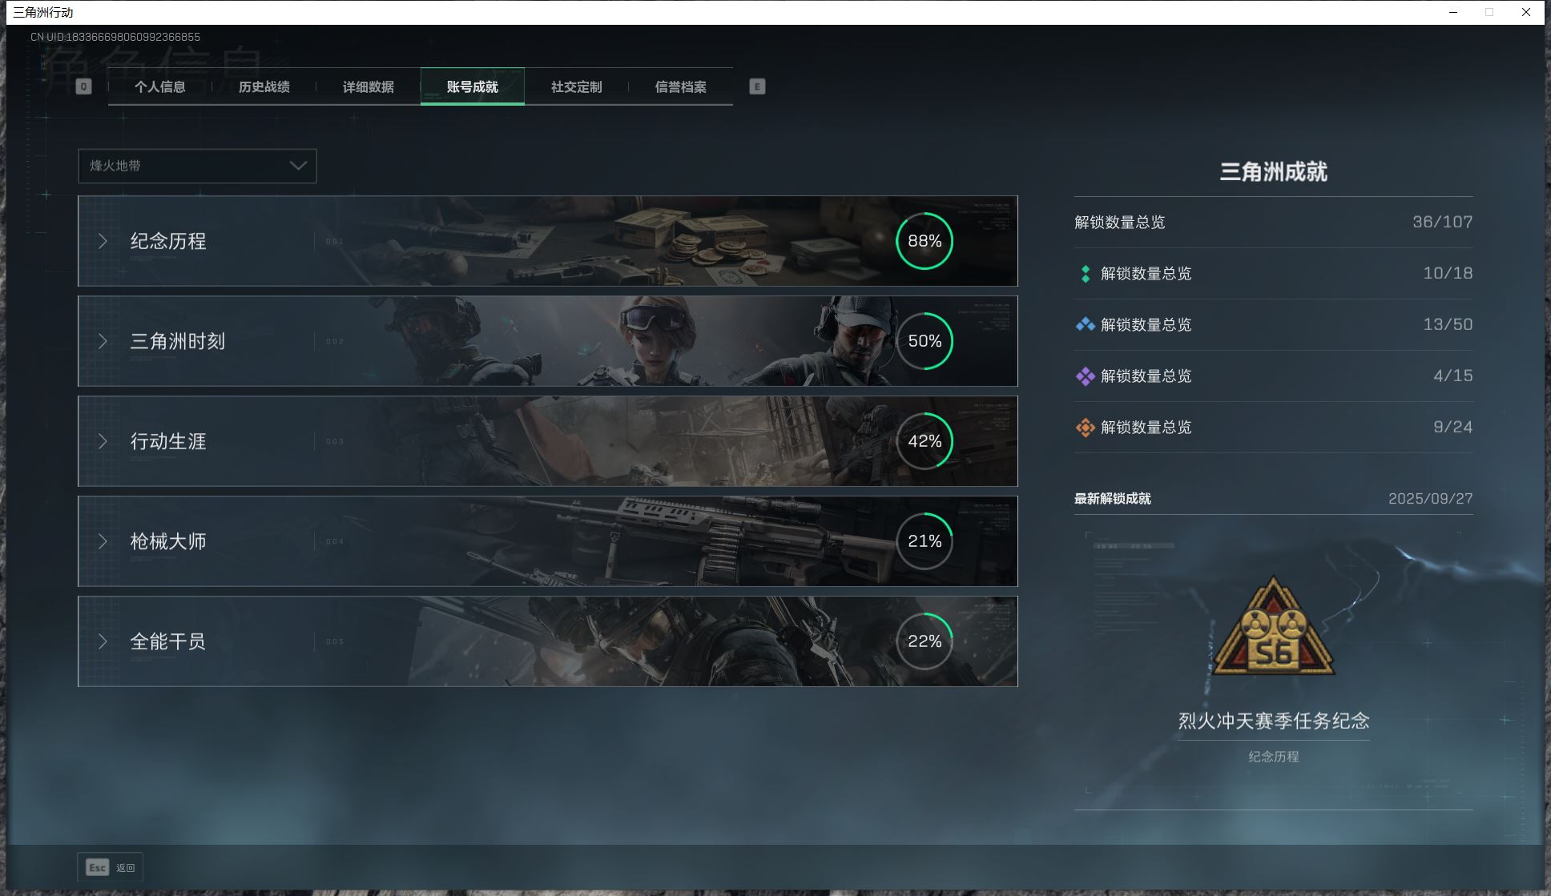1551x896 pixels.
Task: Open the 烽火地带 mode dropdown
Action: click(x=196, y=166)
